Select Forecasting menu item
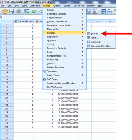This screenshot has width=132, height=140. coord(64,60)
